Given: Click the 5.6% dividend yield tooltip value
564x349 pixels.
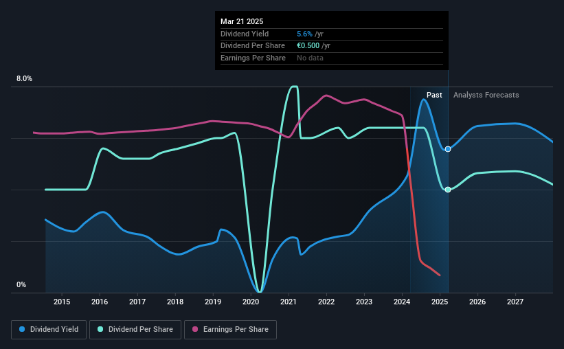Looking at the screenshot, I should click(x=304, y=34).
